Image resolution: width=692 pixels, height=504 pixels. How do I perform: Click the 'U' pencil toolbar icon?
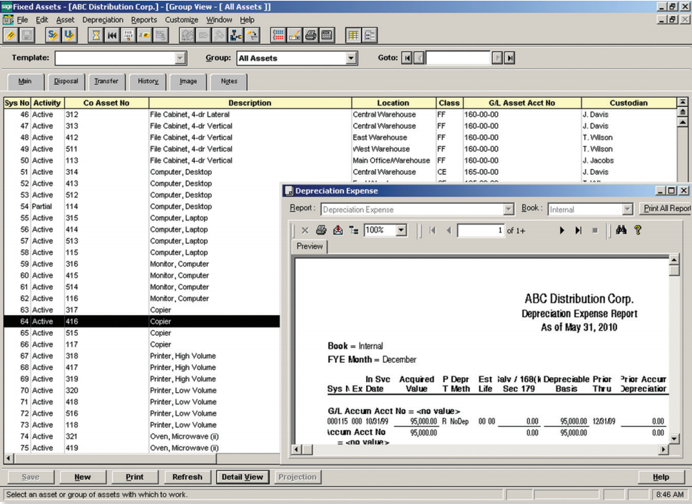coord(69,35)
